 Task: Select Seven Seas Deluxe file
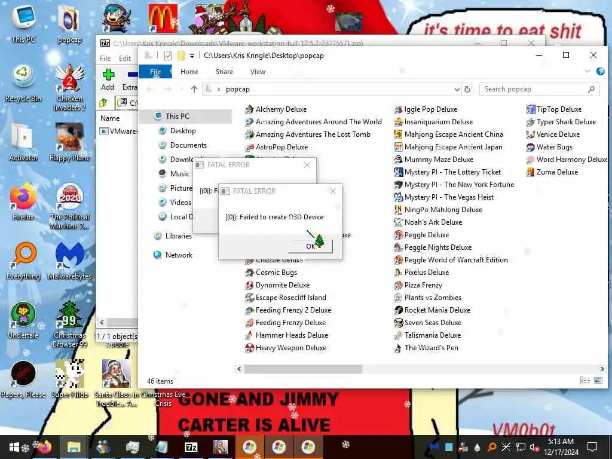(x=428, y=323)
